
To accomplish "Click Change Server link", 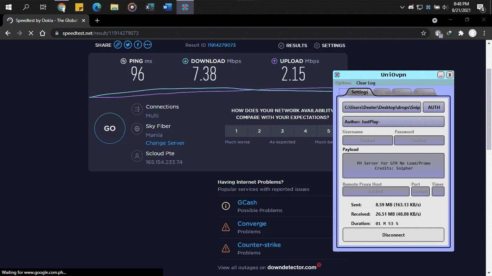I will coord(165,143).
